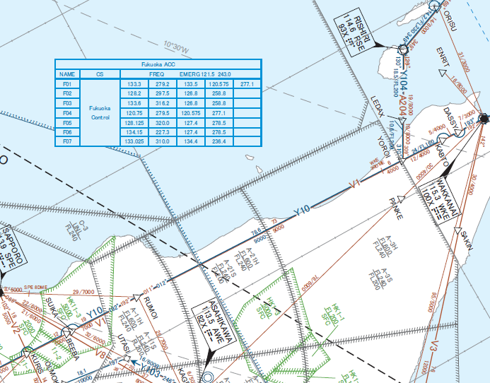Click frequency '128.125' in F05 row
Screen dimensions: 490x383
134,123
